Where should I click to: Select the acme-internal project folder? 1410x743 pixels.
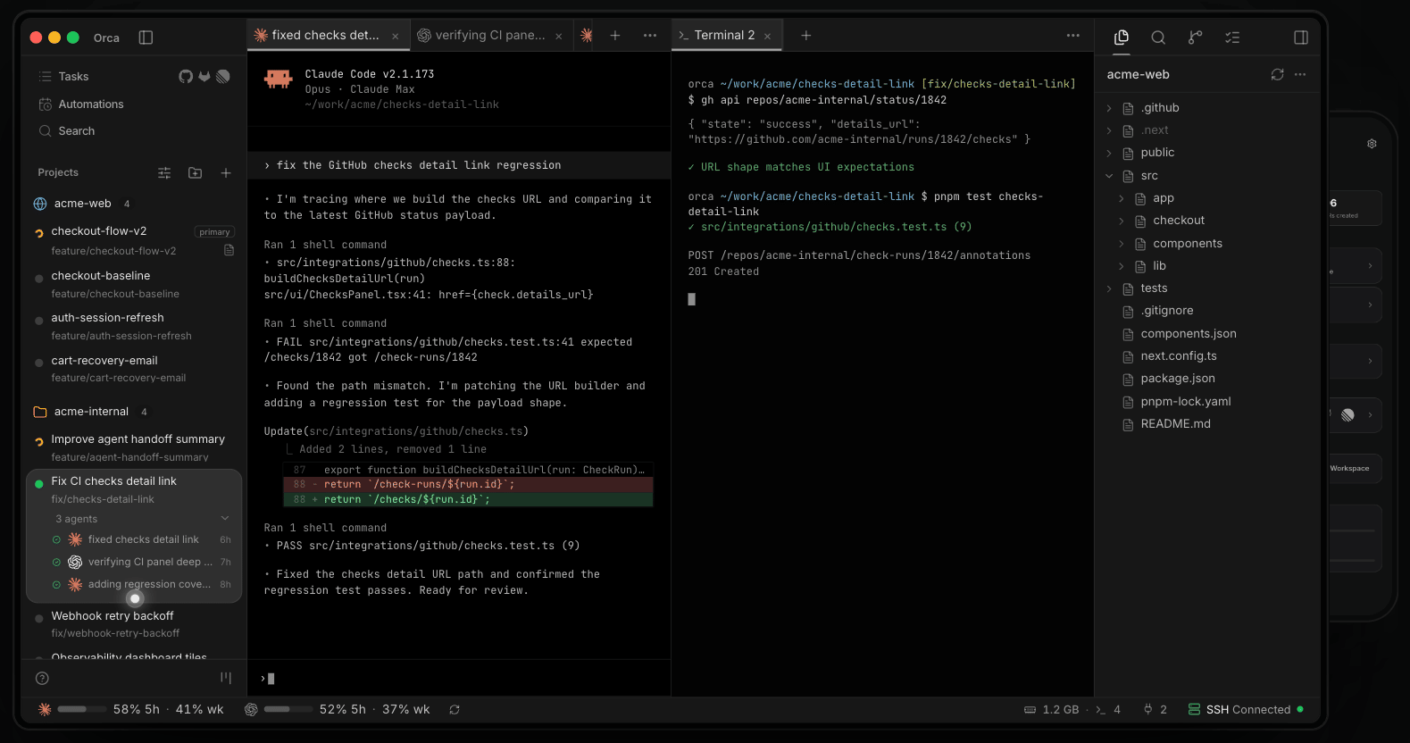tap(91, 412)
